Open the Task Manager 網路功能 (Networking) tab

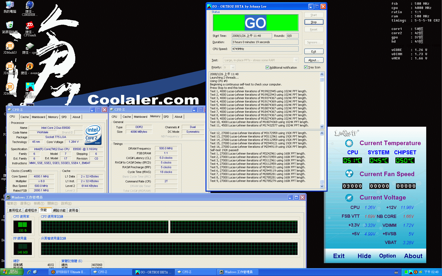tap(59, 210)
